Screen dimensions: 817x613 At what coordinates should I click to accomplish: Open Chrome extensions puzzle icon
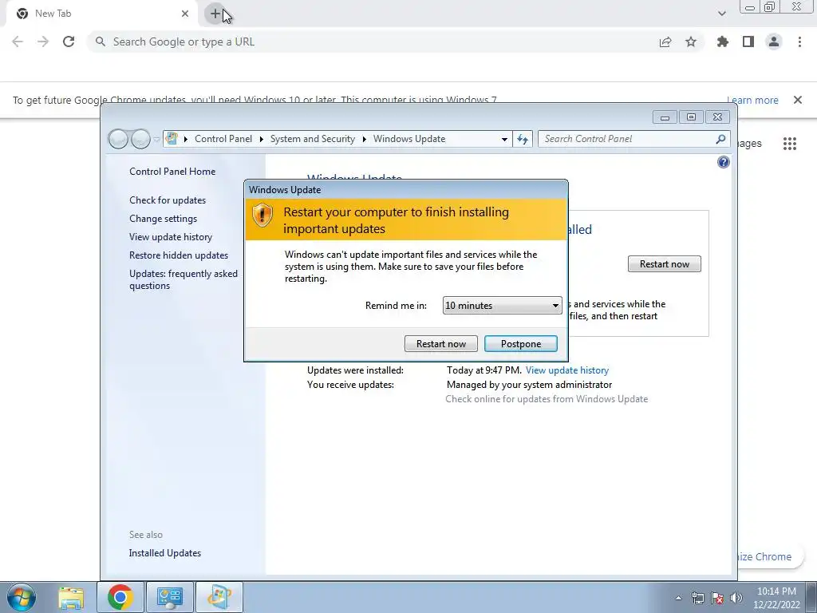point(723,42)
